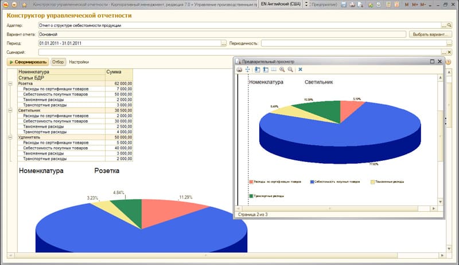Maximize the Предварительный просмотр window
Viewport: 459px width, 265px height.
pos(432,61)
